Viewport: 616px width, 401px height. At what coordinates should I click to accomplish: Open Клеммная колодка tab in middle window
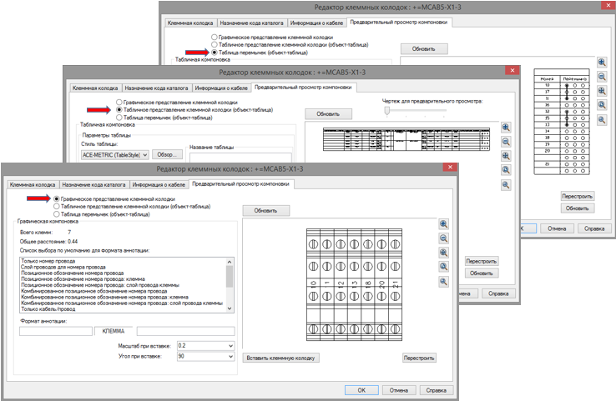(95, 88)
